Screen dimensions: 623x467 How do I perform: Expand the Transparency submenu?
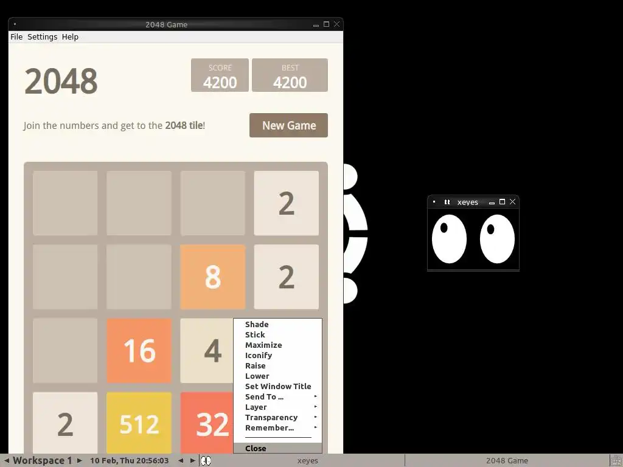(277, 417)
